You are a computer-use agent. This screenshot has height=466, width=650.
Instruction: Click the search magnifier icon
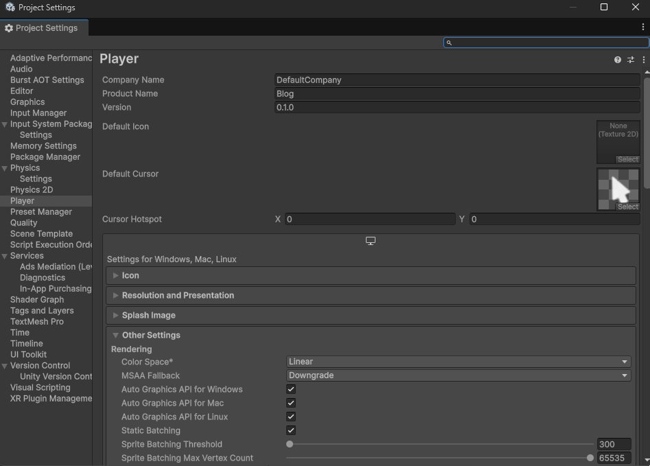[449, 43]
